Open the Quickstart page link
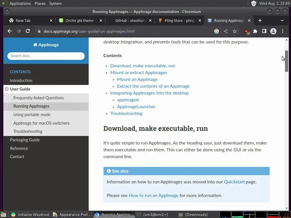 (234, 182)
